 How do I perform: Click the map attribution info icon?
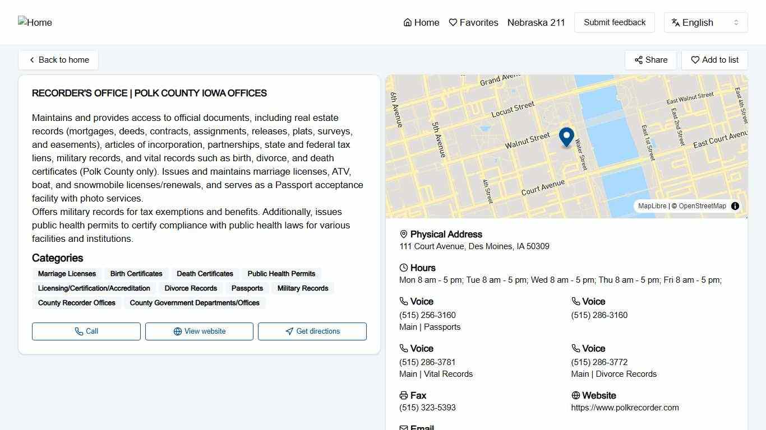click(x=735, y=206)
